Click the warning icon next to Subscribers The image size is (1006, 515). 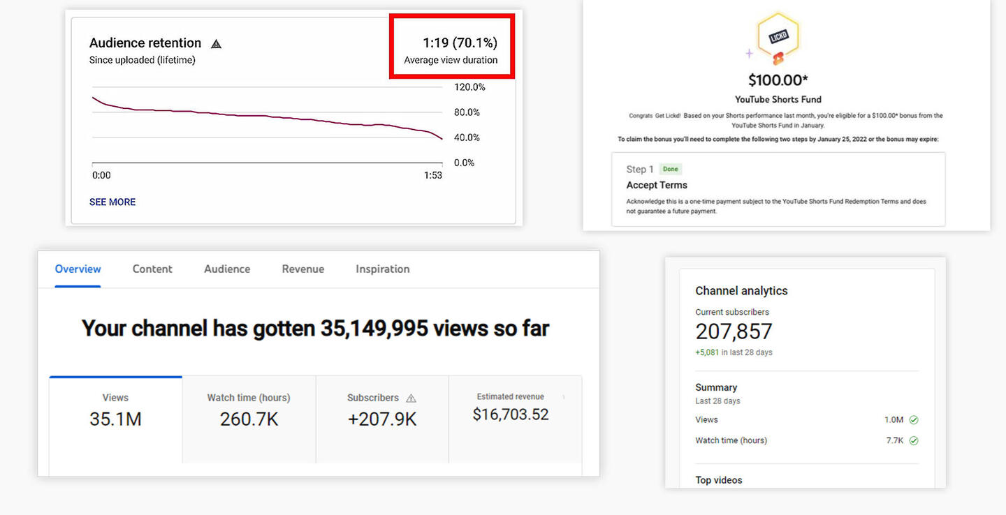[x=411, y=398]
